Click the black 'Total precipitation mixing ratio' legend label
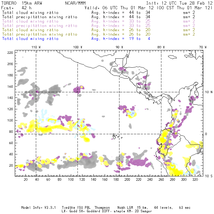Image resolution: width=214 pixels, height=214 pixels. [x=40, y=17]
